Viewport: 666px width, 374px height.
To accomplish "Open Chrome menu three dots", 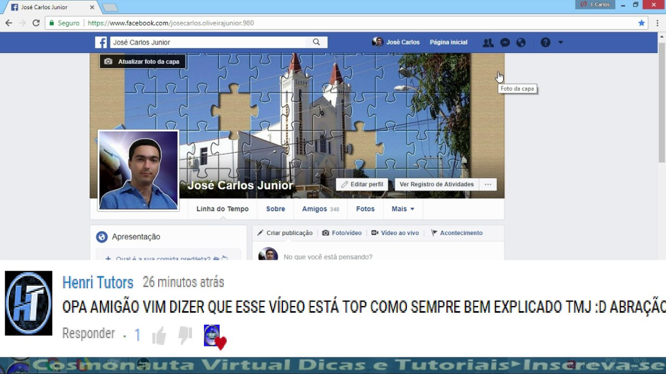I will click(658, 23).
